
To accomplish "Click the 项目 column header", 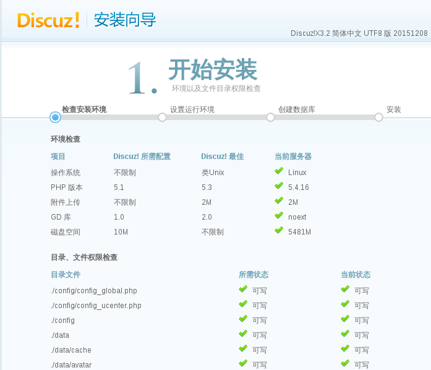I will click(58, 157).
